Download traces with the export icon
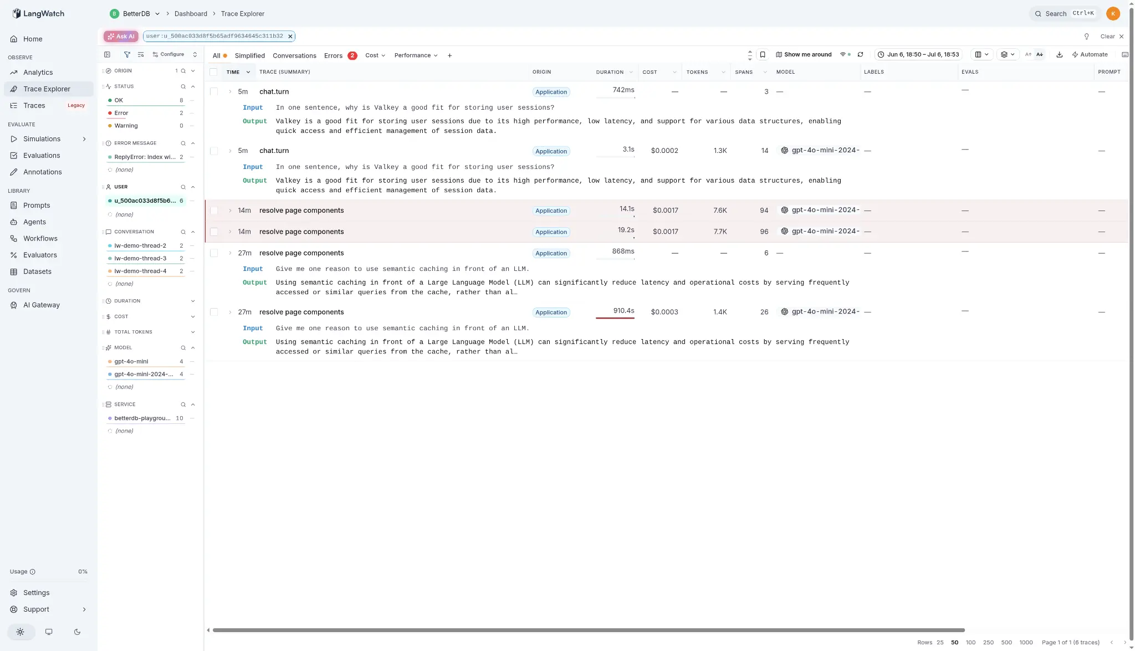Screen dimensions: 1135x651 pos(1059,54)
